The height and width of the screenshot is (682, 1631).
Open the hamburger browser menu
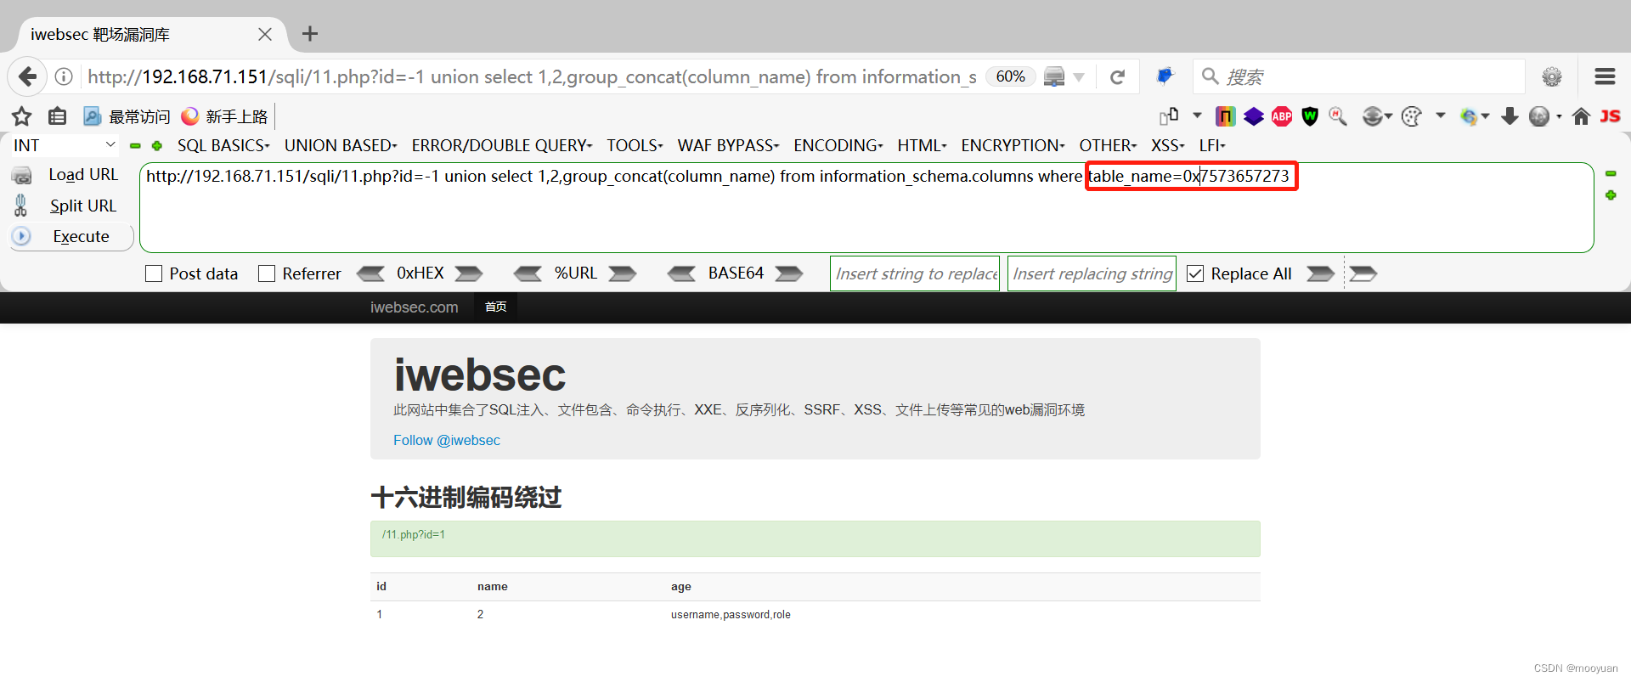[x=1605, y=76]
